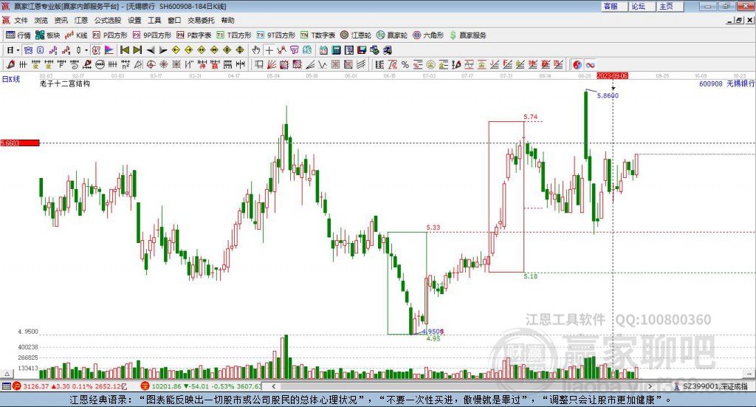Viewport: 756px width, 407px height.
Task: Open the calendar icon in toolbar
Action: click(x=323, y=50)
